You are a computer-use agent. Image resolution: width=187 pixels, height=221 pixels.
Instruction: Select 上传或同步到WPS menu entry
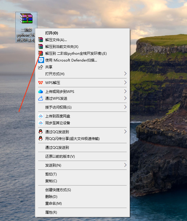[82, 91]
